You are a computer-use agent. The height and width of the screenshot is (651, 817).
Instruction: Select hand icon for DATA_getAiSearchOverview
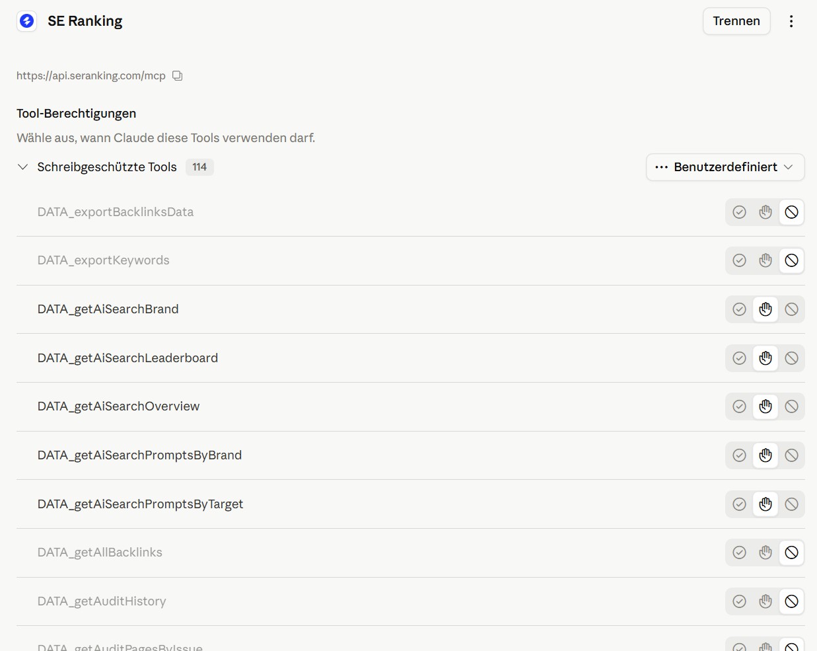click(x=765, y=406)
